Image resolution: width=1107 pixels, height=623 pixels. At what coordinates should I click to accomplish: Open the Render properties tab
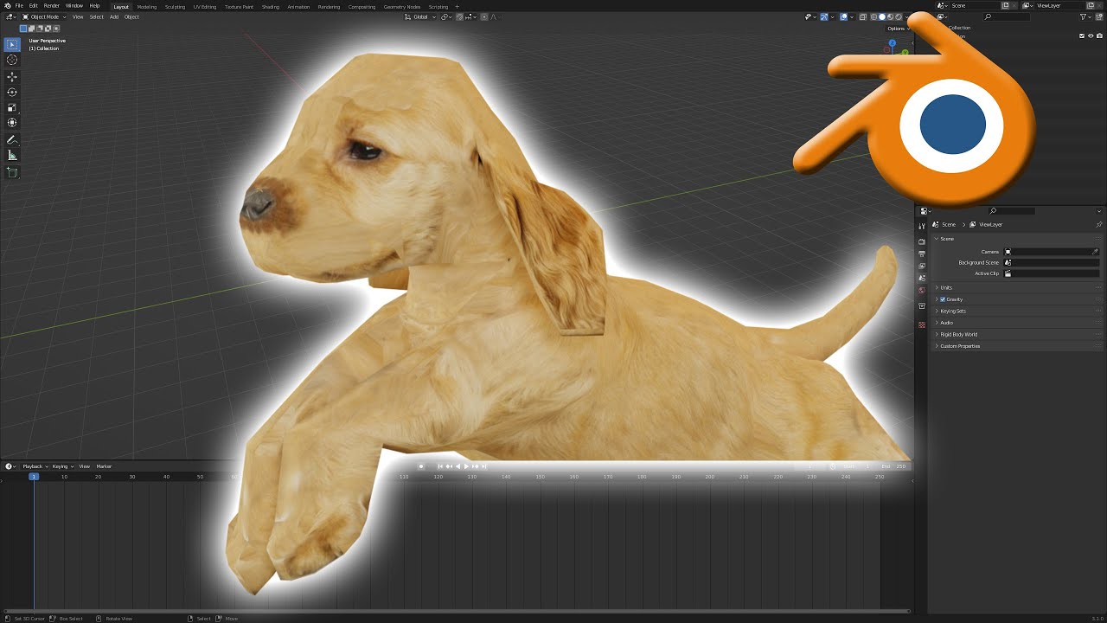tap(922, 241)
